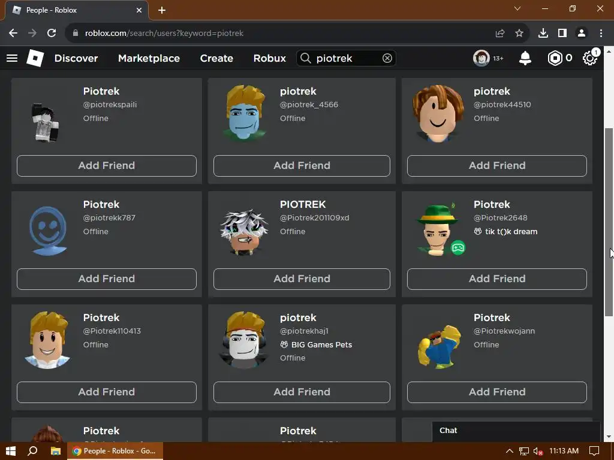Go back with the browser back arrow
Viewport: 614px width, 460px height.
[x=13, y=34]
